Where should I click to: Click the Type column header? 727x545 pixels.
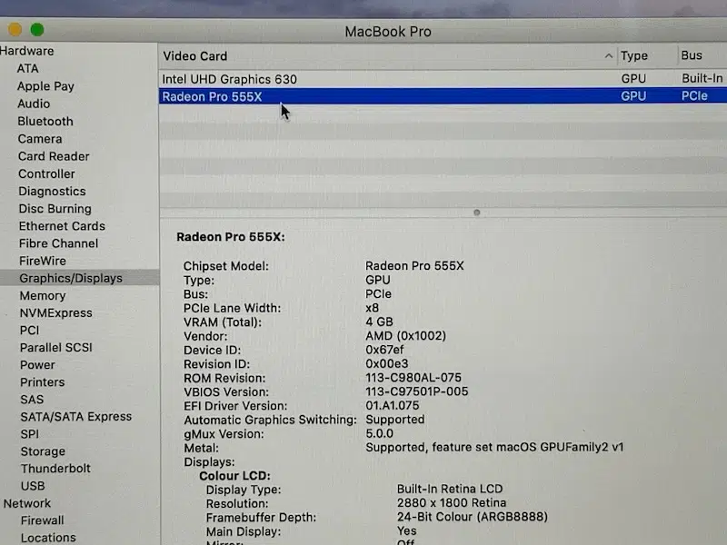(x=634, y=56)
